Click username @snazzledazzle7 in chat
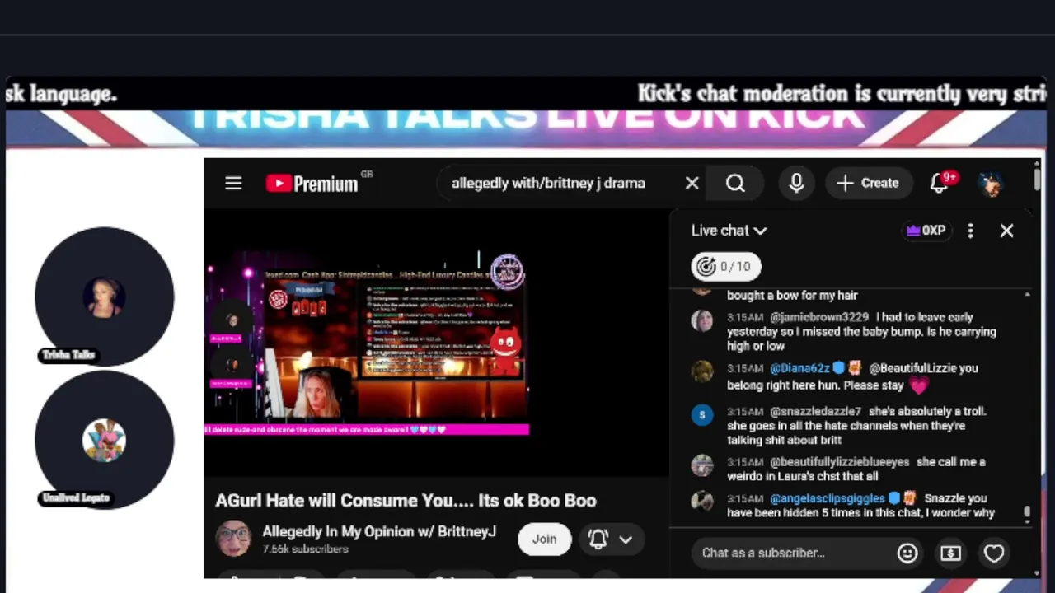The width and height of the screenshot is (1055, 593). pyautogui.click(x=815, y=411)
